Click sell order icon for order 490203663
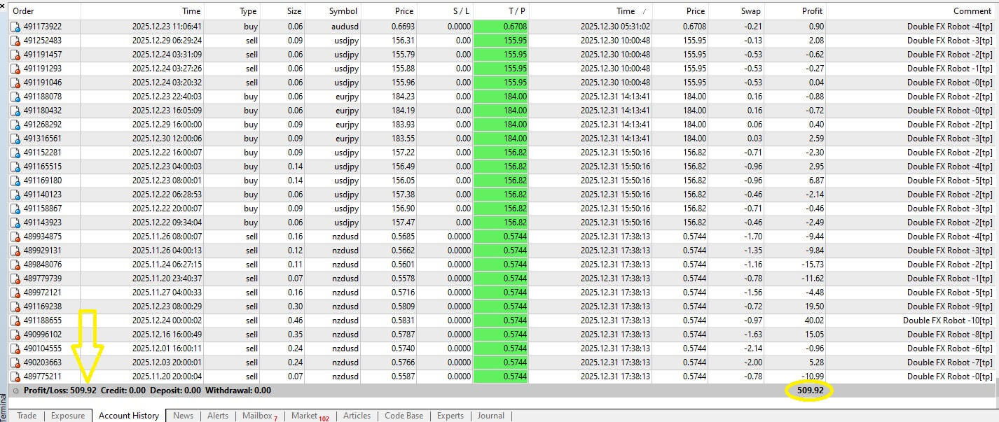The width and height of the screenshot is (999, 422). pos(15,363)
